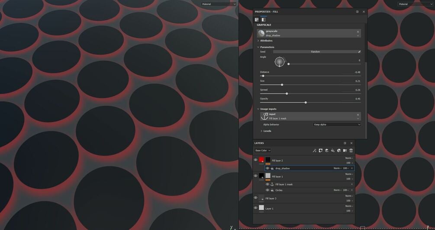This screenshot has height=230, width=435.
Task: Open the first Properties material tab icon
Action: click(257, 19)
